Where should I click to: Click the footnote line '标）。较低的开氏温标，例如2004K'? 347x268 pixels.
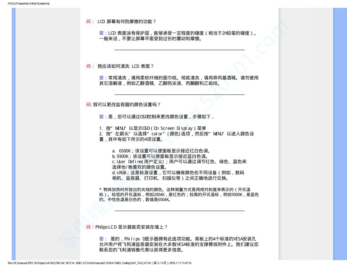click(x=179, y=194)
